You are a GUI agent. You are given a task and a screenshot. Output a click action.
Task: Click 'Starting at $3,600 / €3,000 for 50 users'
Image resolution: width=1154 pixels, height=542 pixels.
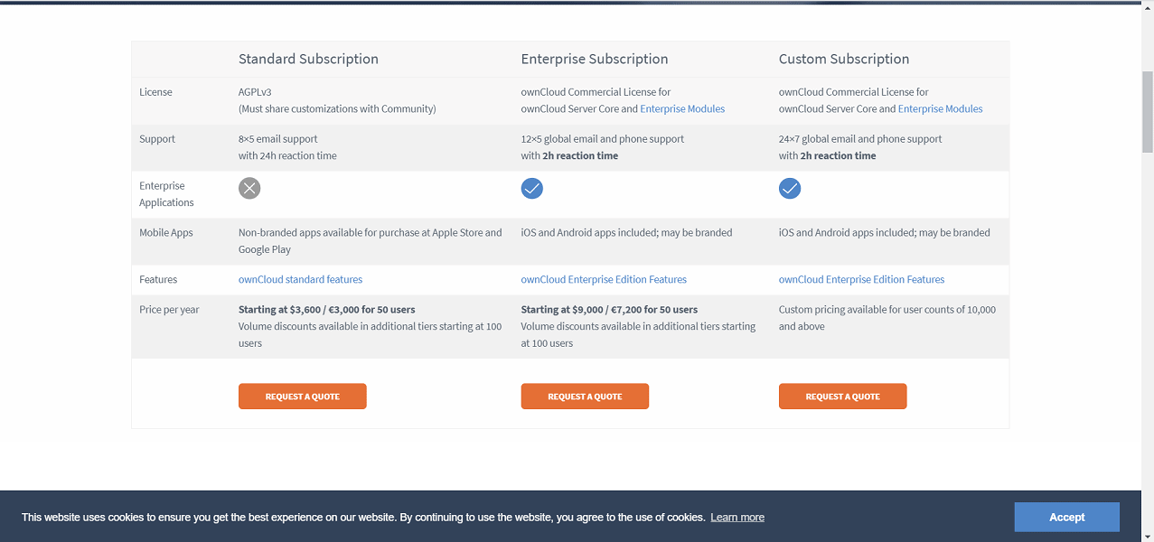[327, 309]
